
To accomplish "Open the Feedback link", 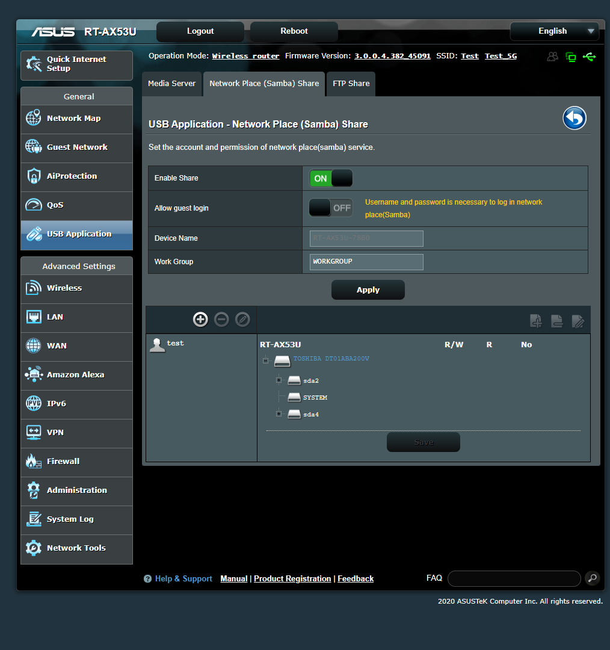I will 356,579.
